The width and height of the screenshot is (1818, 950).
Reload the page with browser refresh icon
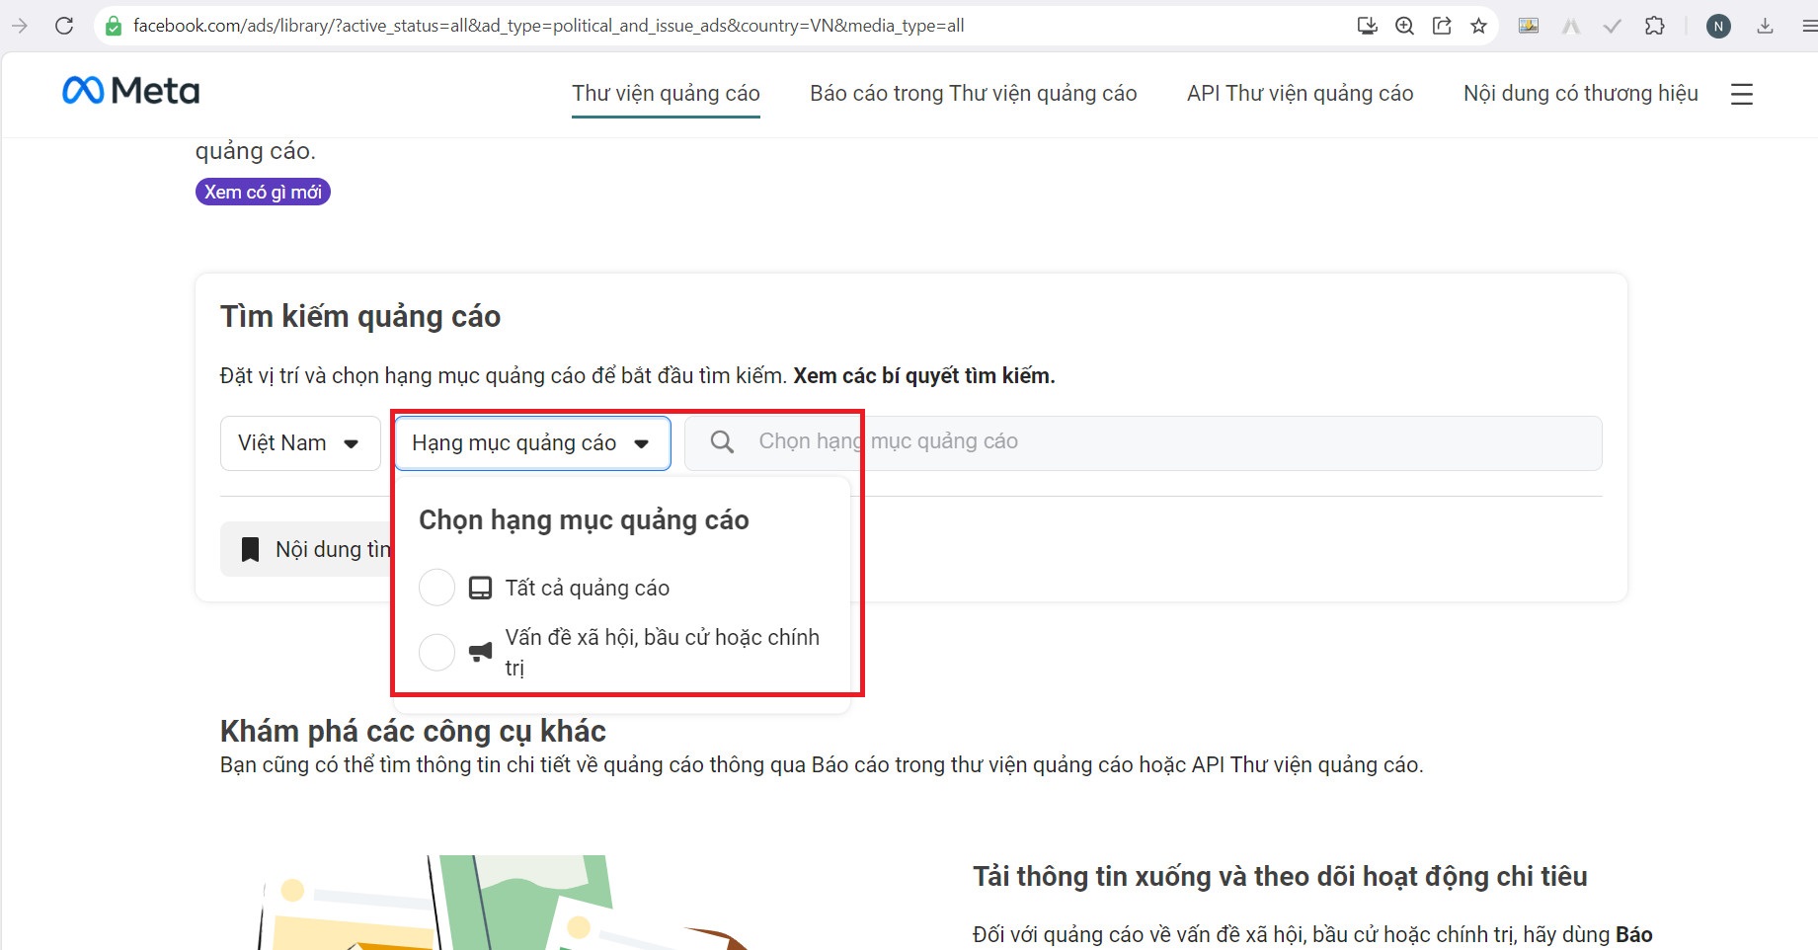[x=64, y=26]
